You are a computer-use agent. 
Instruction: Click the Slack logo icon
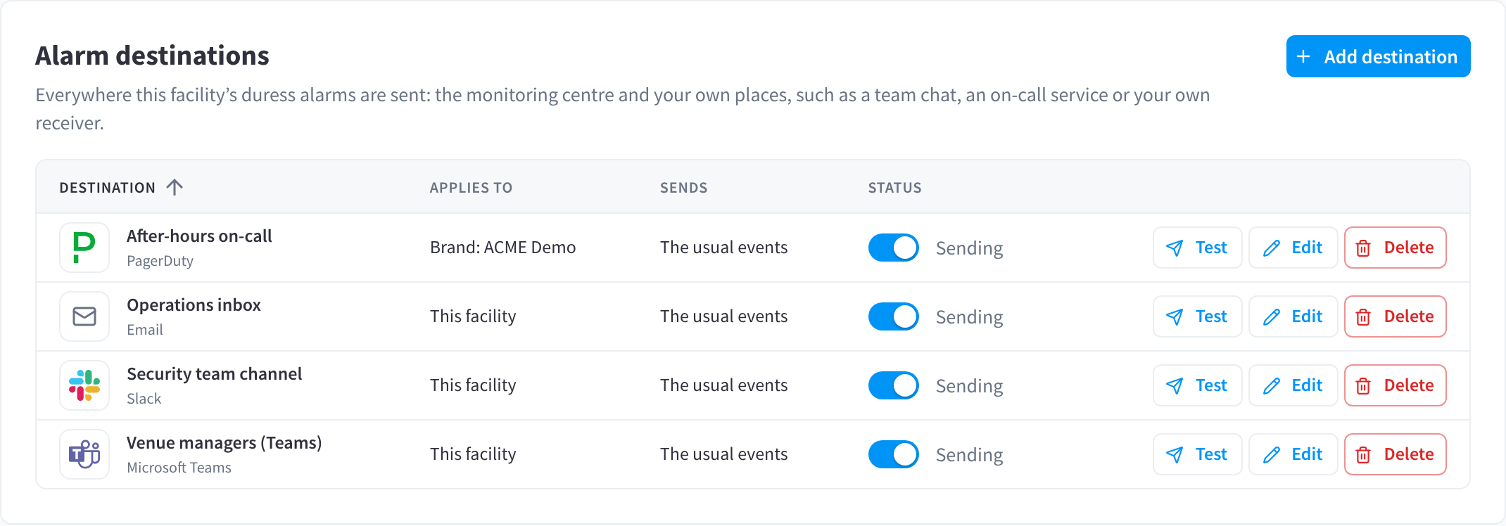(84, 385)
